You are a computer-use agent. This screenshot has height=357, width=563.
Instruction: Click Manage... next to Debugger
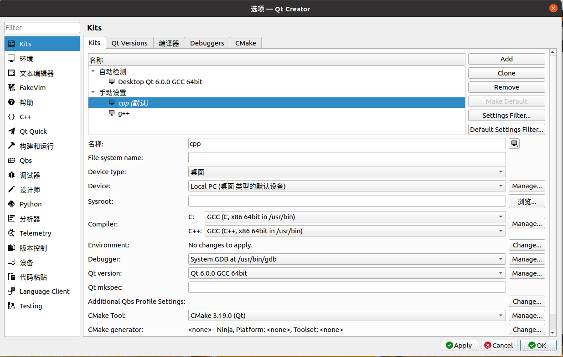(527, 259)
